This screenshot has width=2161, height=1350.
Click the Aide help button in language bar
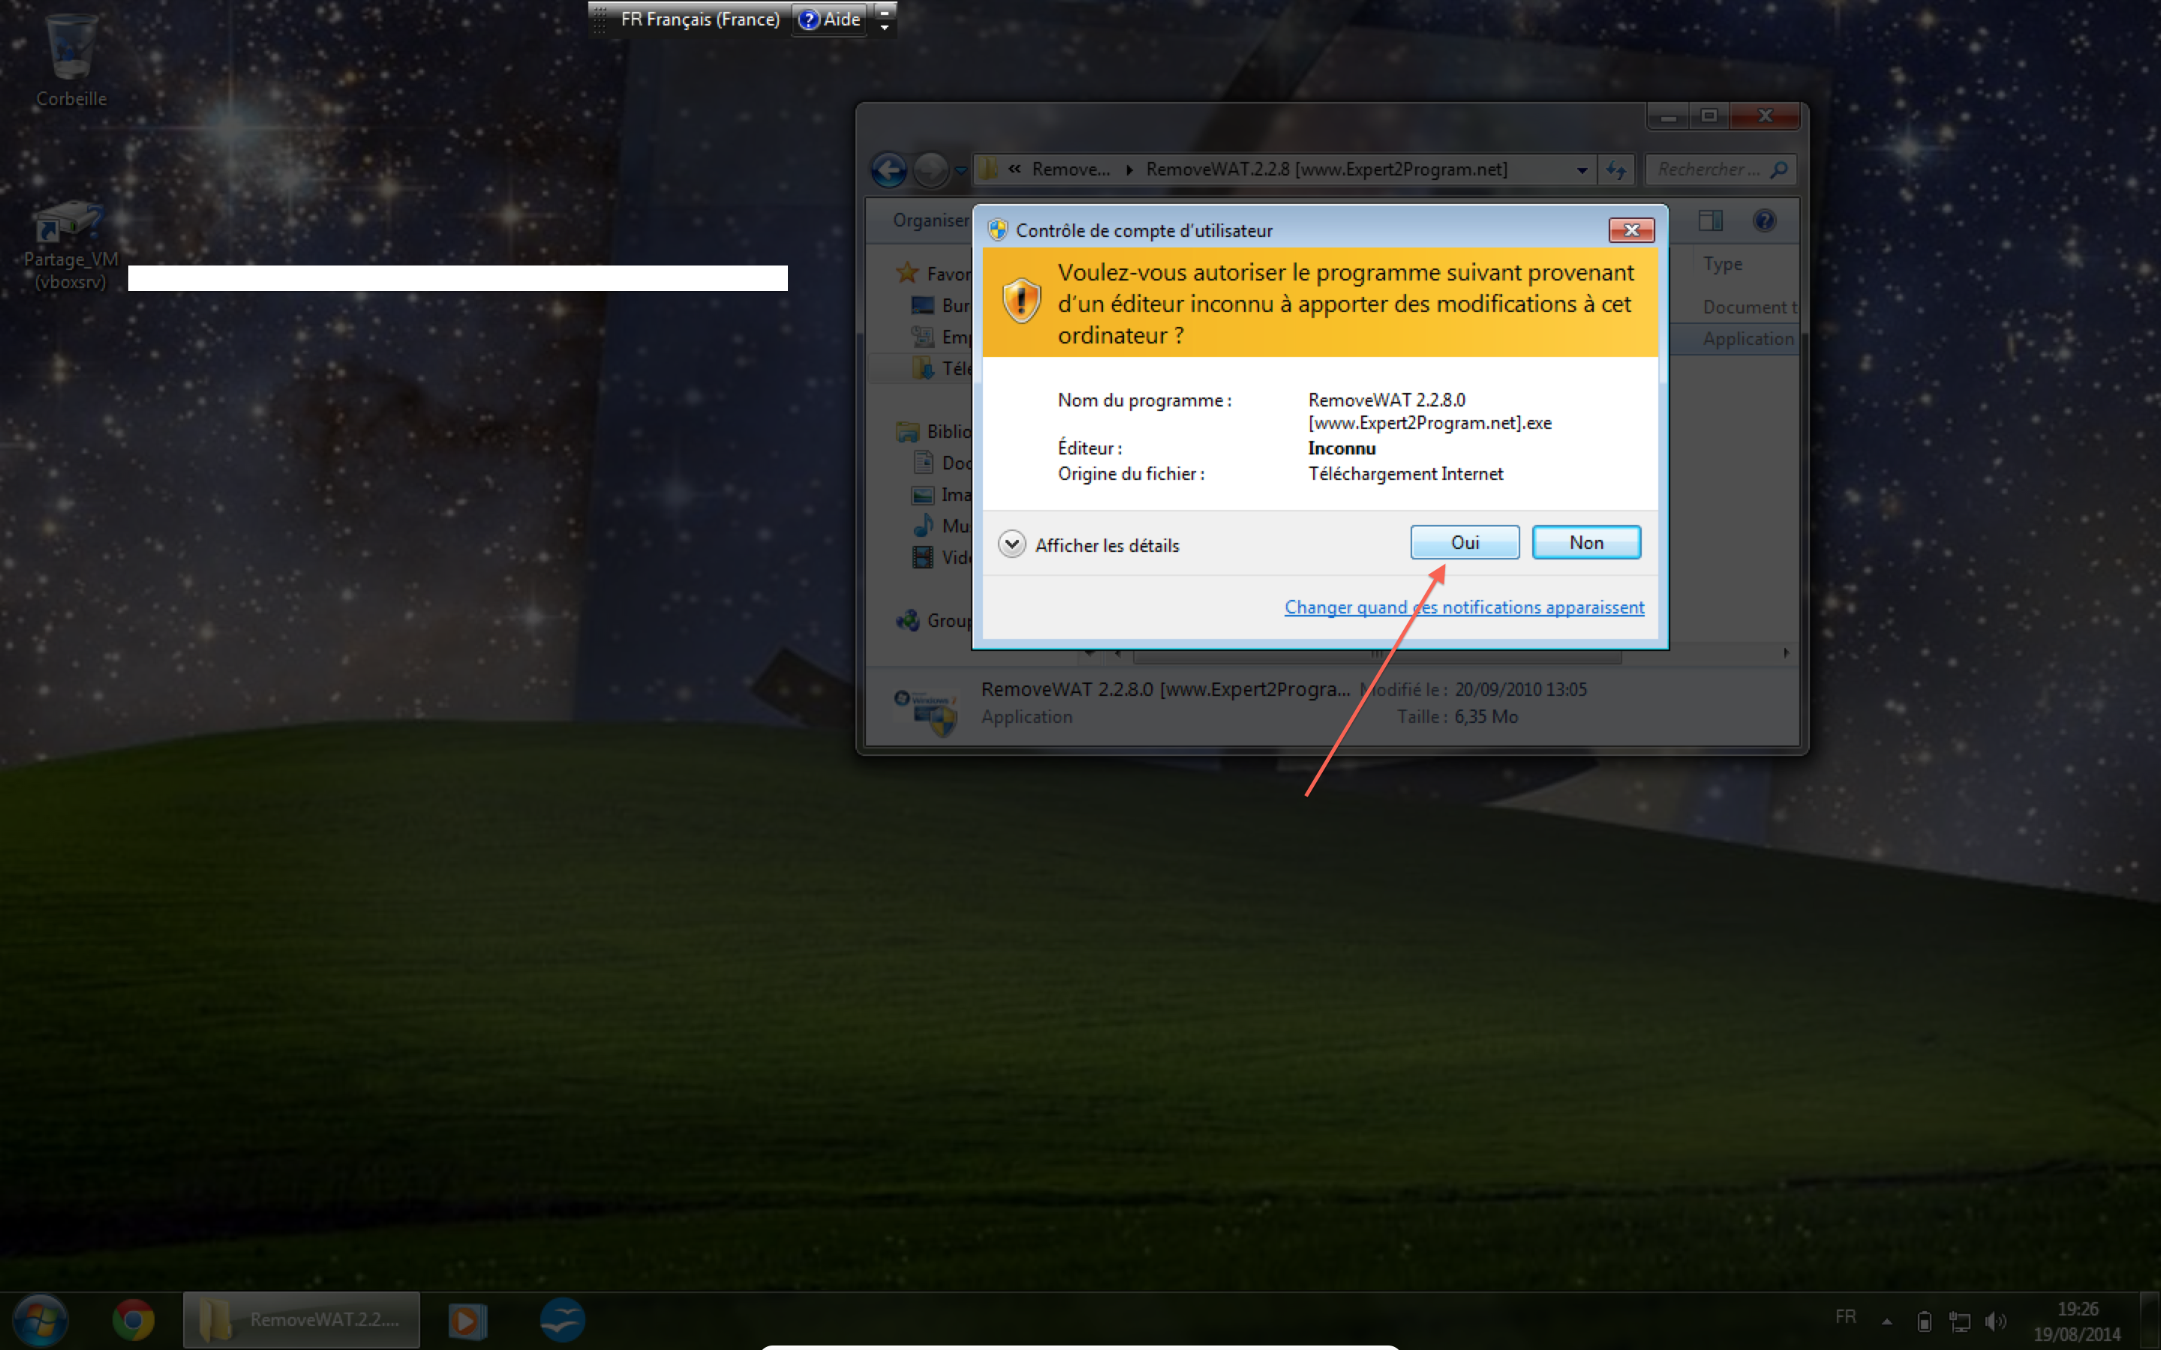[830, 19]
